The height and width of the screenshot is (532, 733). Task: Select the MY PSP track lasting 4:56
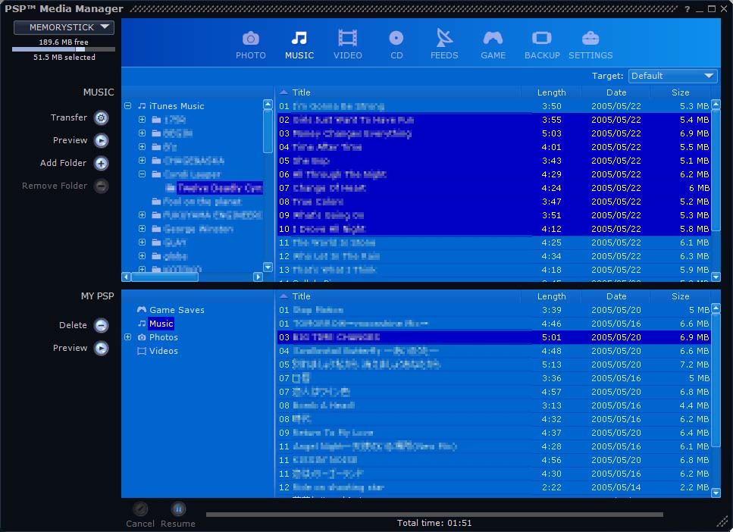click(x=493, y=460)
